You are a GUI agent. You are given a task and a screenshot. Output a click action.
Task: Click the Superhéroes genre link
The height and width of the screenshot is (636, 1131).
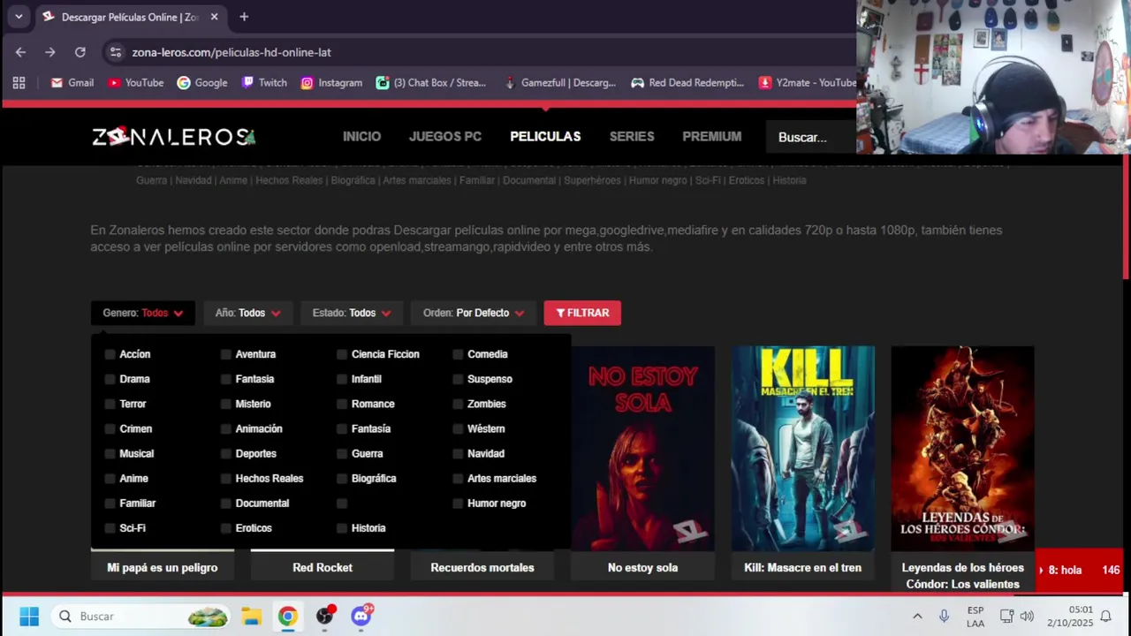click(x=593, y=180)
